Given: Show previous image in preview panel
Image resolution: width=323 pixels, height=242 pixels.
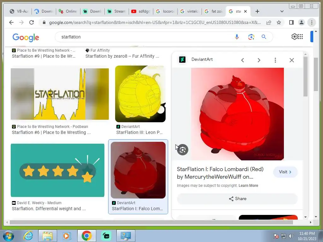Looking at the screenshot, I should coord(243,60).
